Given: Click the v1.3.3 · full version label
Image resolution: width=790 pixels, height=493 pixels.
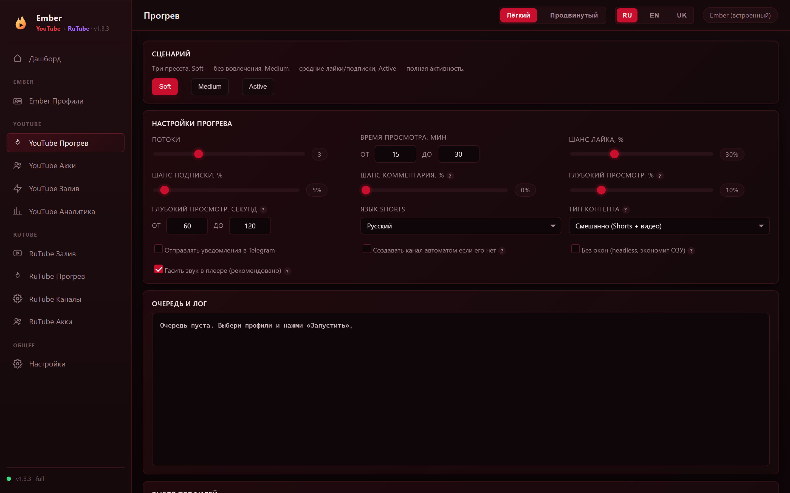Looking at the screenshot, I should tap(30, 479).
